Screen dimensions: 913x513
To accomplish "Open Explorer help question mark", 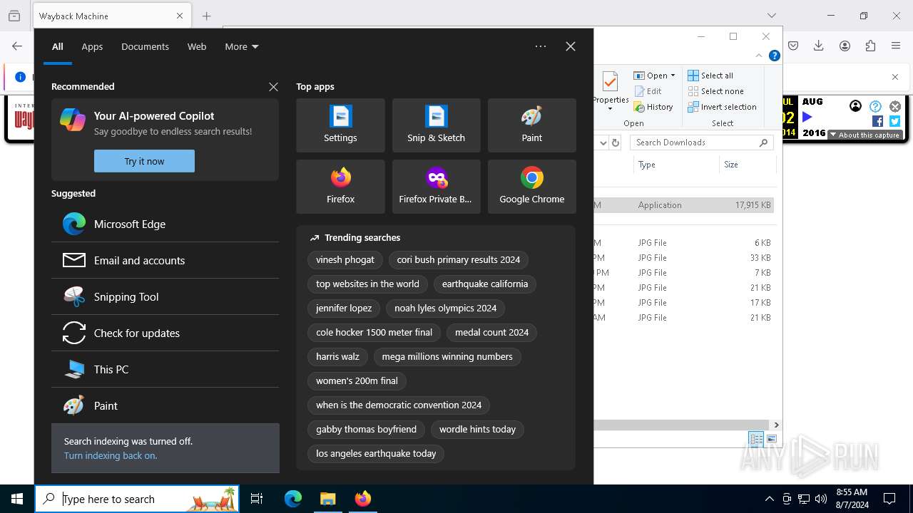I will [775, 56].
